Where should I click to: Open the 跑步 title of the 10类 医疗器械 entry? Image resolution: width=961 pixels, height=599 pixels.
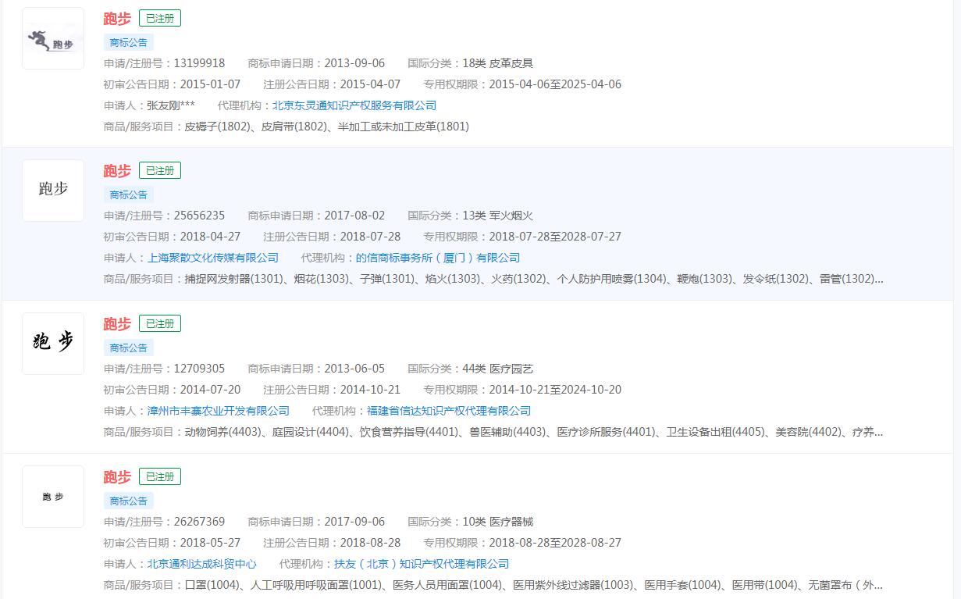point(117,476)
